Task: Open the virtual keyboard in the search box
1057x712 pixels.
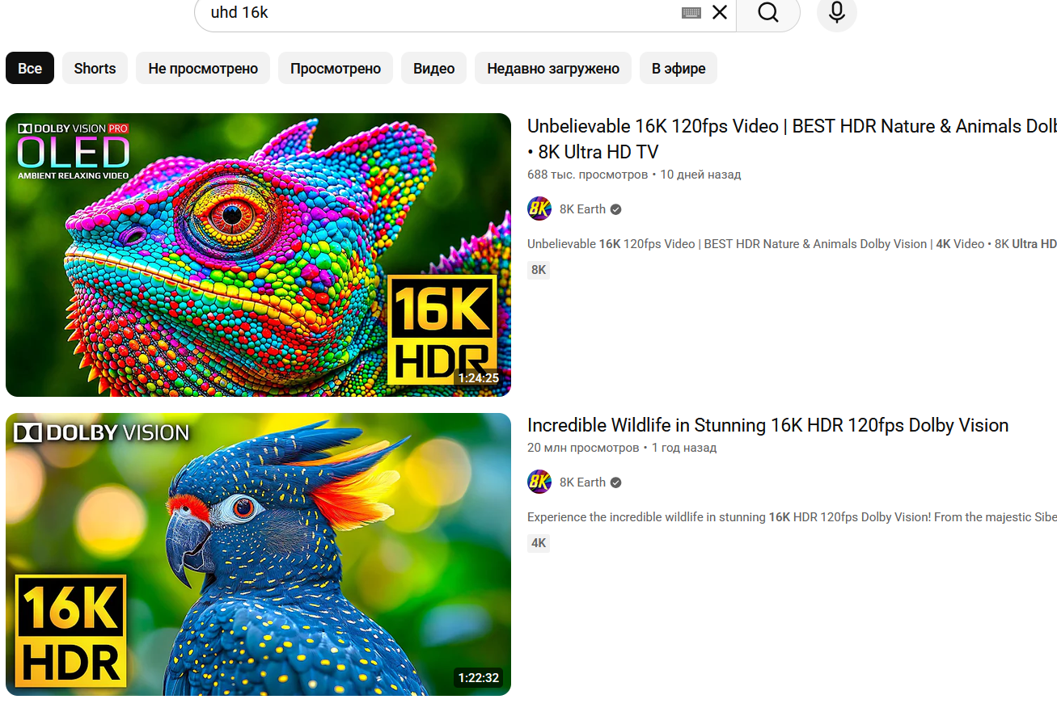Action: click(691, 12)
